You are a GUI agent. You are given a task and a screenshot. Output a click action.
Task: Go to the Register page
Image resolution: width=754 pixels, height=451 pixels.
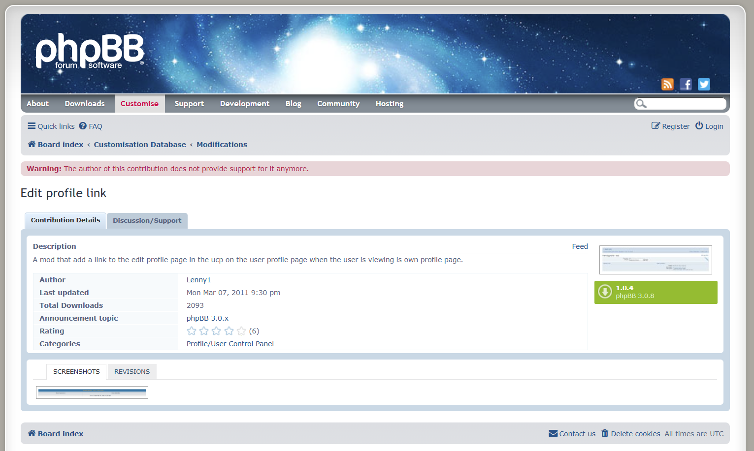tap(671, 126)
